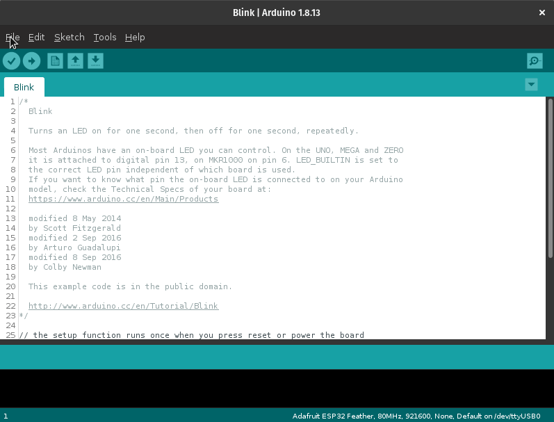Open the Edit menu

click(x=36, y=37)
